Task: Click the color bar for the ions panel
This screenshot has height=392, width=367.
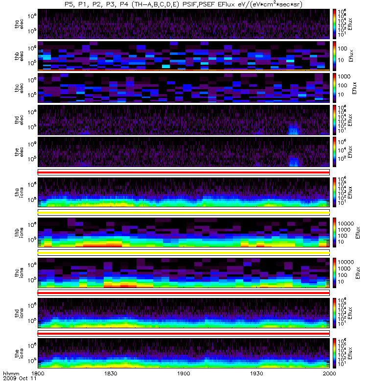Action: pyautogui.click(x=334, y=353)
